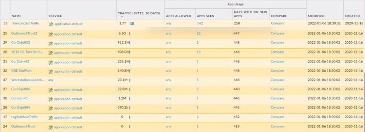
Task: Click the Apps Seen column header
Action: pyautogui.click(x=205, y=16)
